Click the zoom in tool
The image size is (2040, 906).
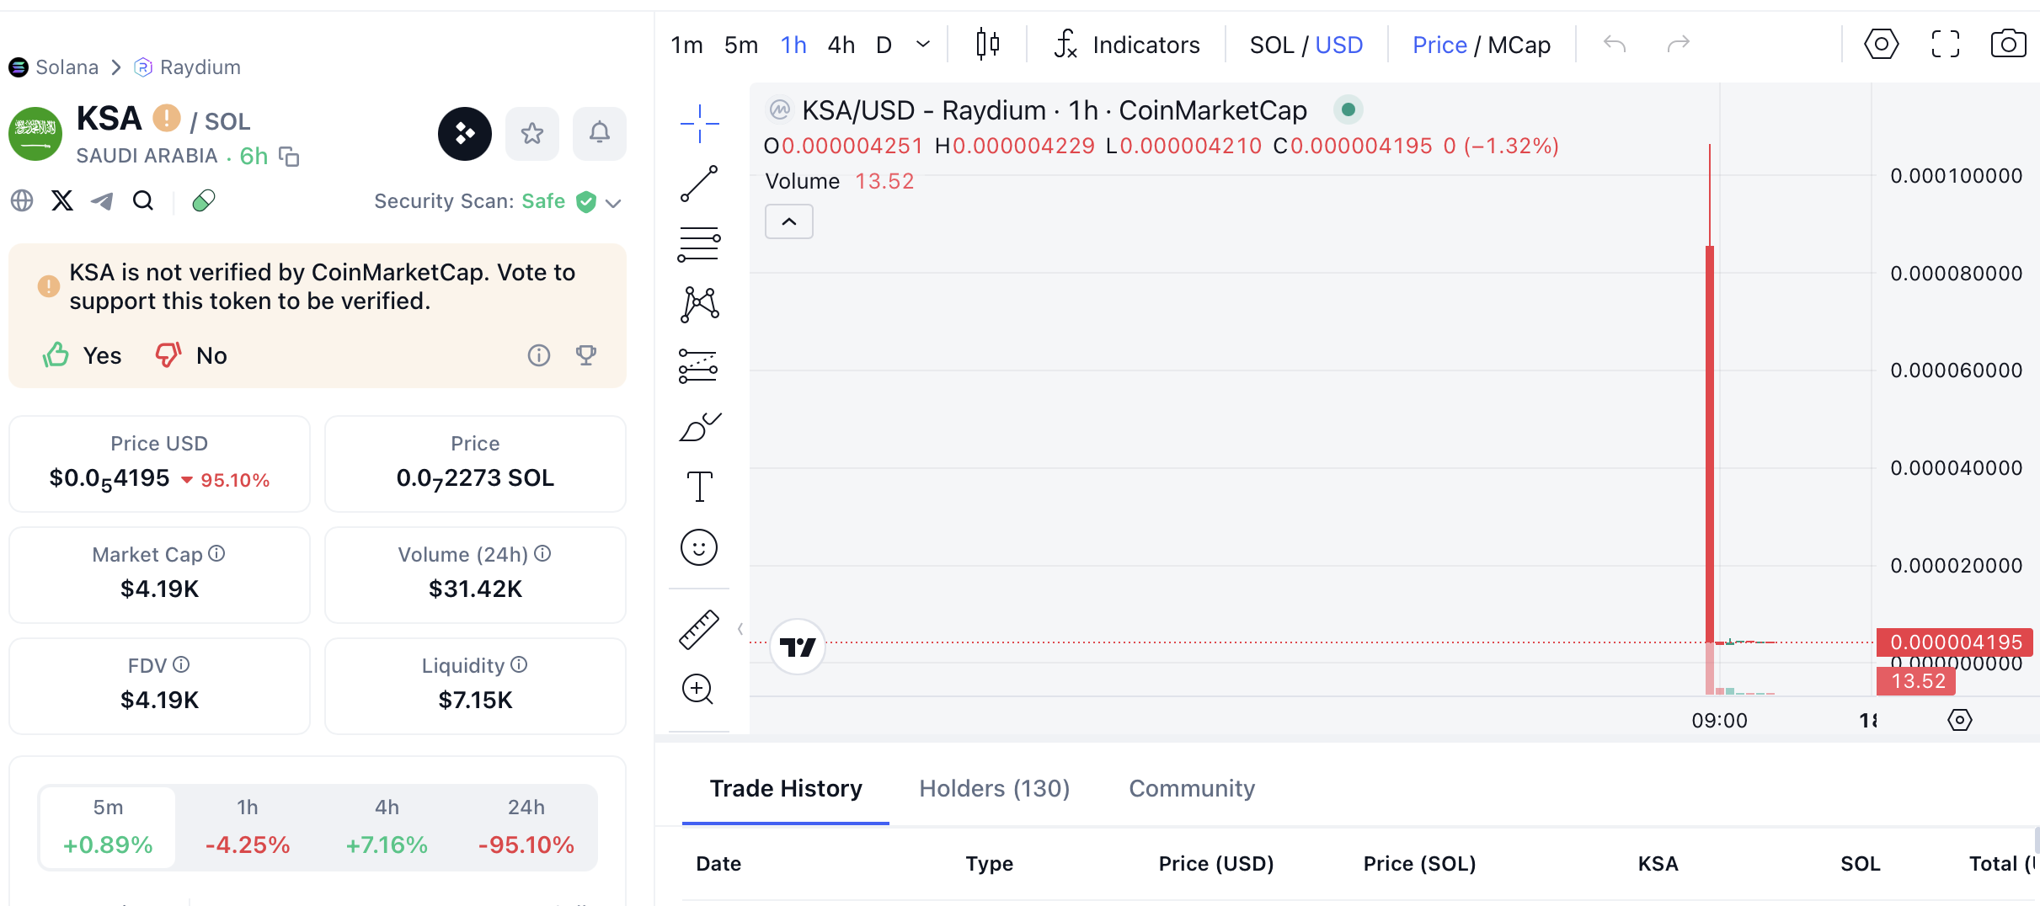[699, 690]
